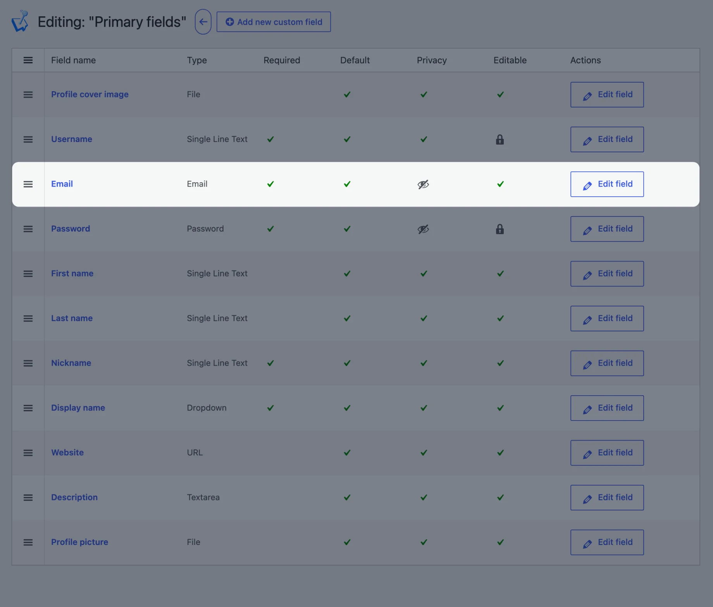Open the Description field link
Viewport: 713px width, 607px height.
click(74, 497)
